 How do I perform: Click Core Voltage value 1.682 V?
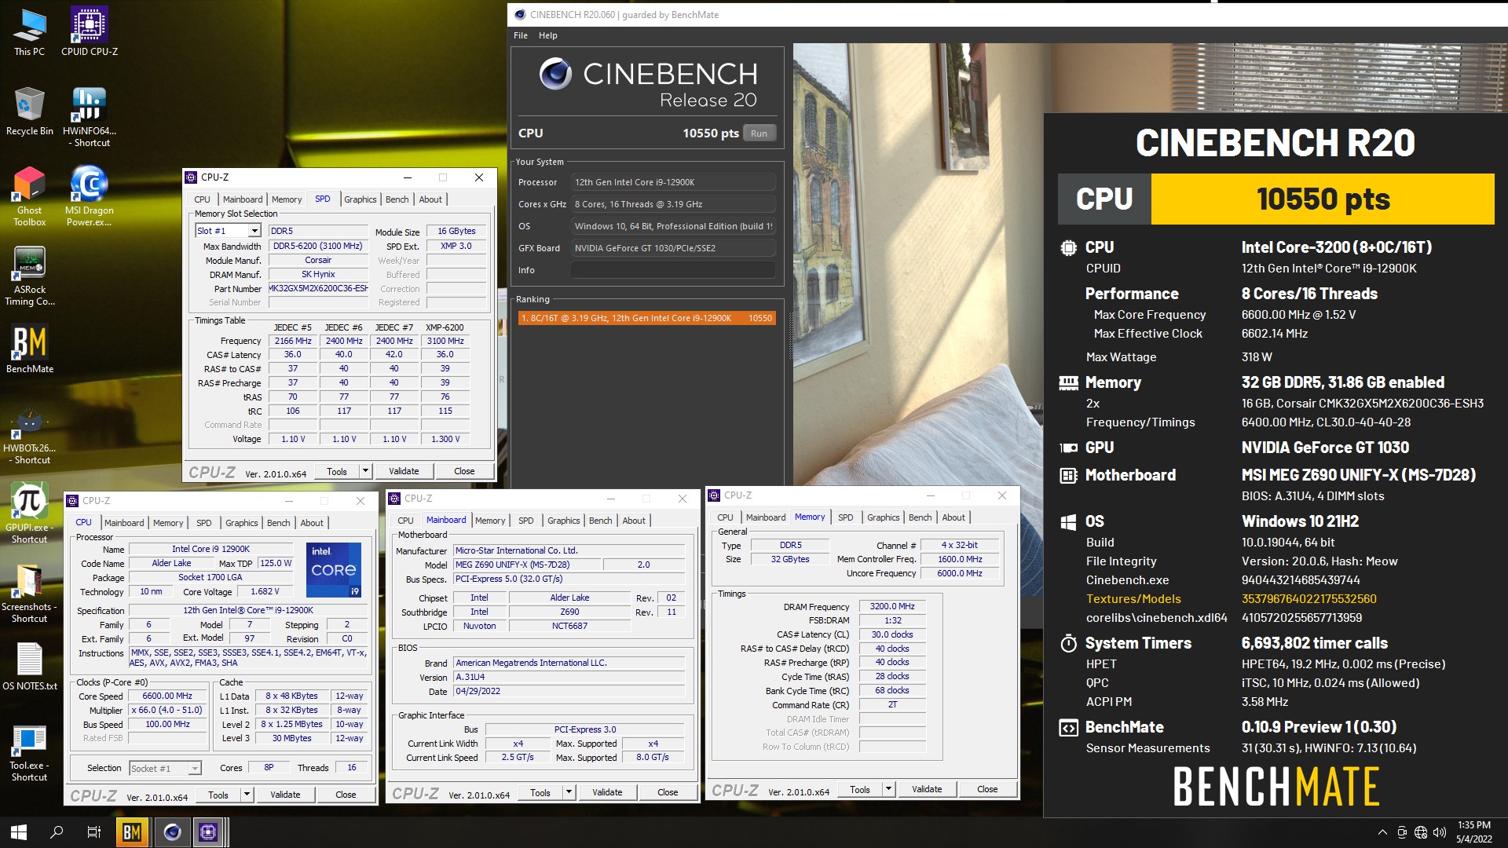[x=265, y=591]
